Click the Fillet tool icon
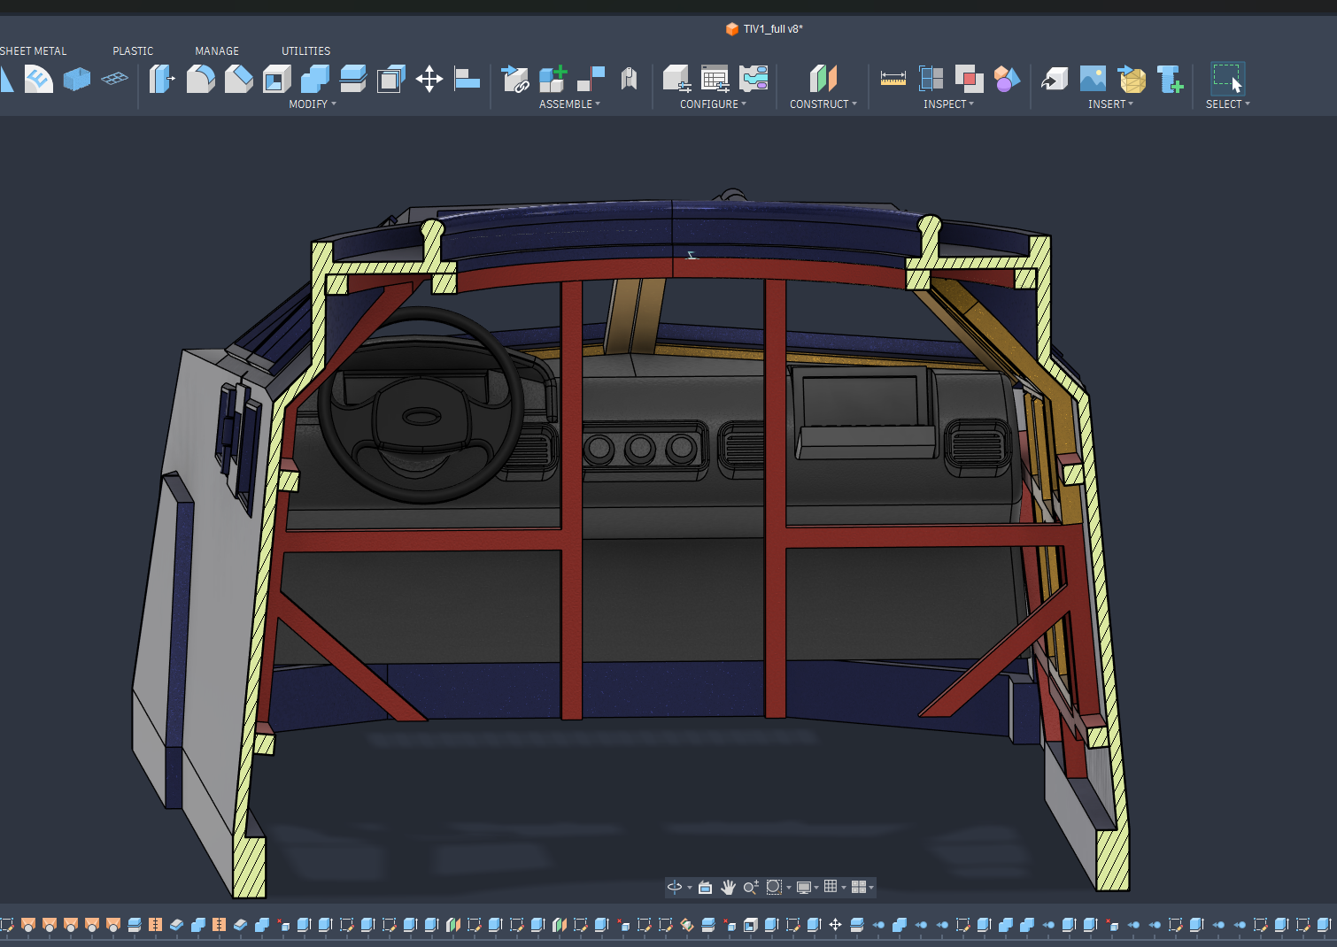This screenshot has width=1337, height=947. (201, 79)
